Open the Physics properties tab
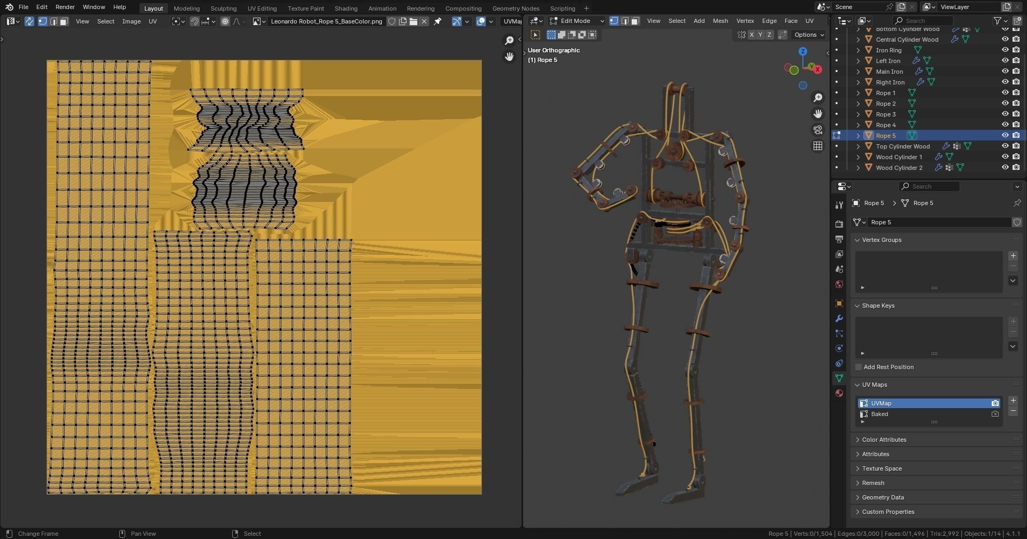 [x=839, y=348]
